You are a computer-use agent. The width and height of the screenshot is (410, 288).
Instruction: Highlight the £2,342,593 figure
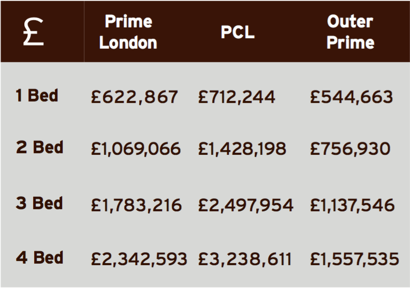pos(139,258)
